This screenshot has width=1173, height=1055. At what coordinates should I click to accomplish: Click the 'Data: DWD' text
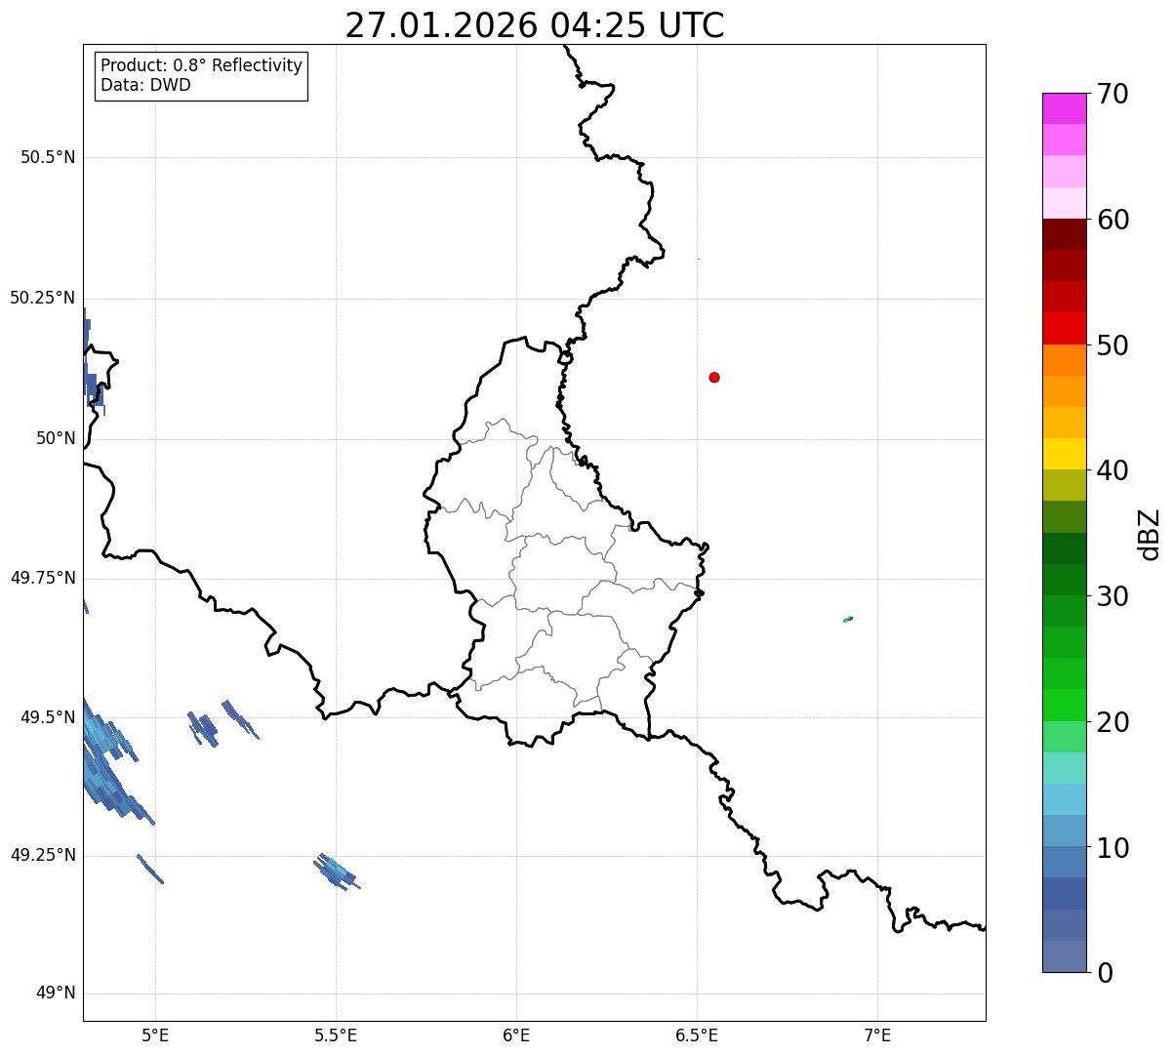(145, 85)
